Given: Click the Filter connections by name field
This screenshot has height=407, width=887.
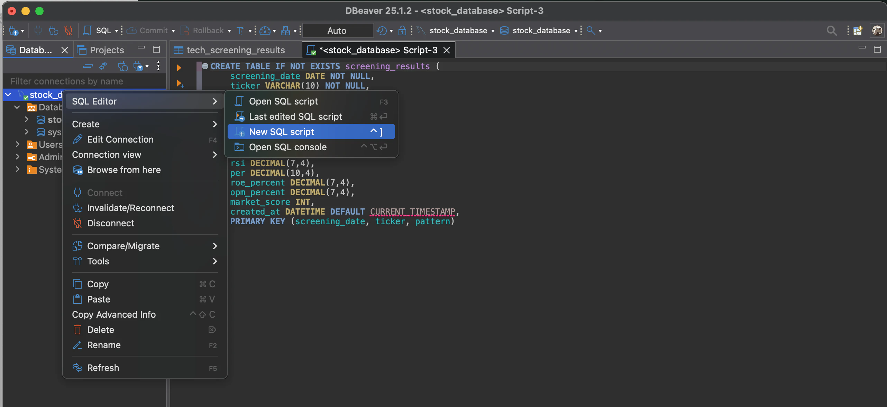Looking at the screenshot, I should [x=84, y=81].
